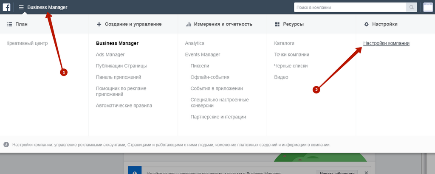
Task: Open Креативный центр
Action: click(x=27, y=43)
